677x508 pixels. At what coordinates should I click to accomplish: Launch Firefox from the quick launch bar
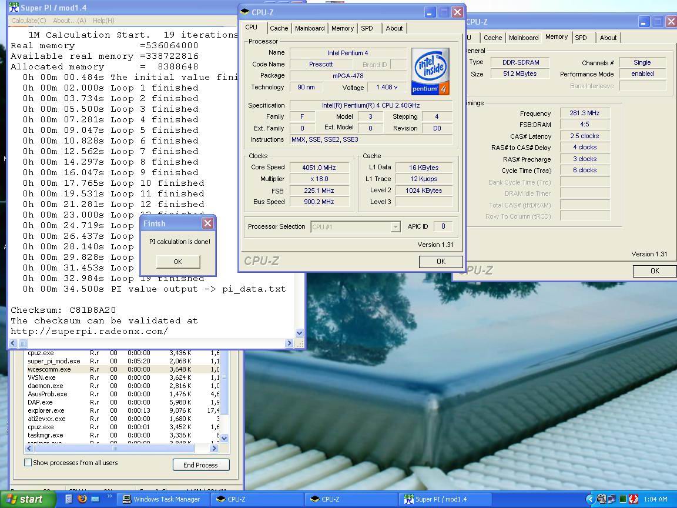click(82, 499)
